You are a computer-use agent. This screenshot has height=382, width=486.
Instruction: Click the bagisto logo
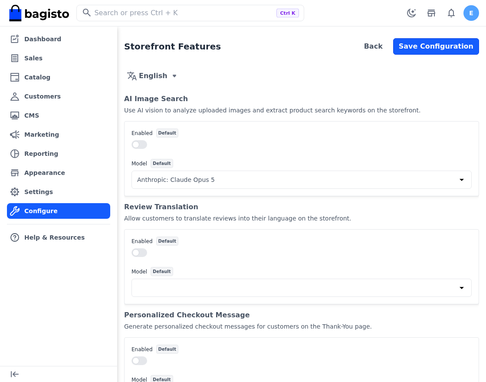tap(39, 13)
